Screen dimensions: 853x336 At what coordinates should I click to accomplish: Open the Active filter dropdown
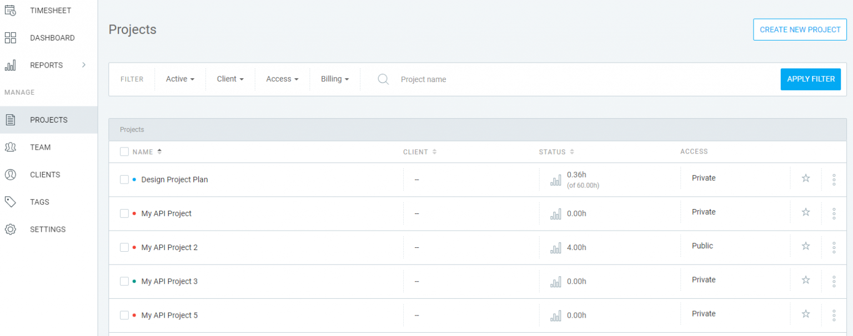[180, 79]
